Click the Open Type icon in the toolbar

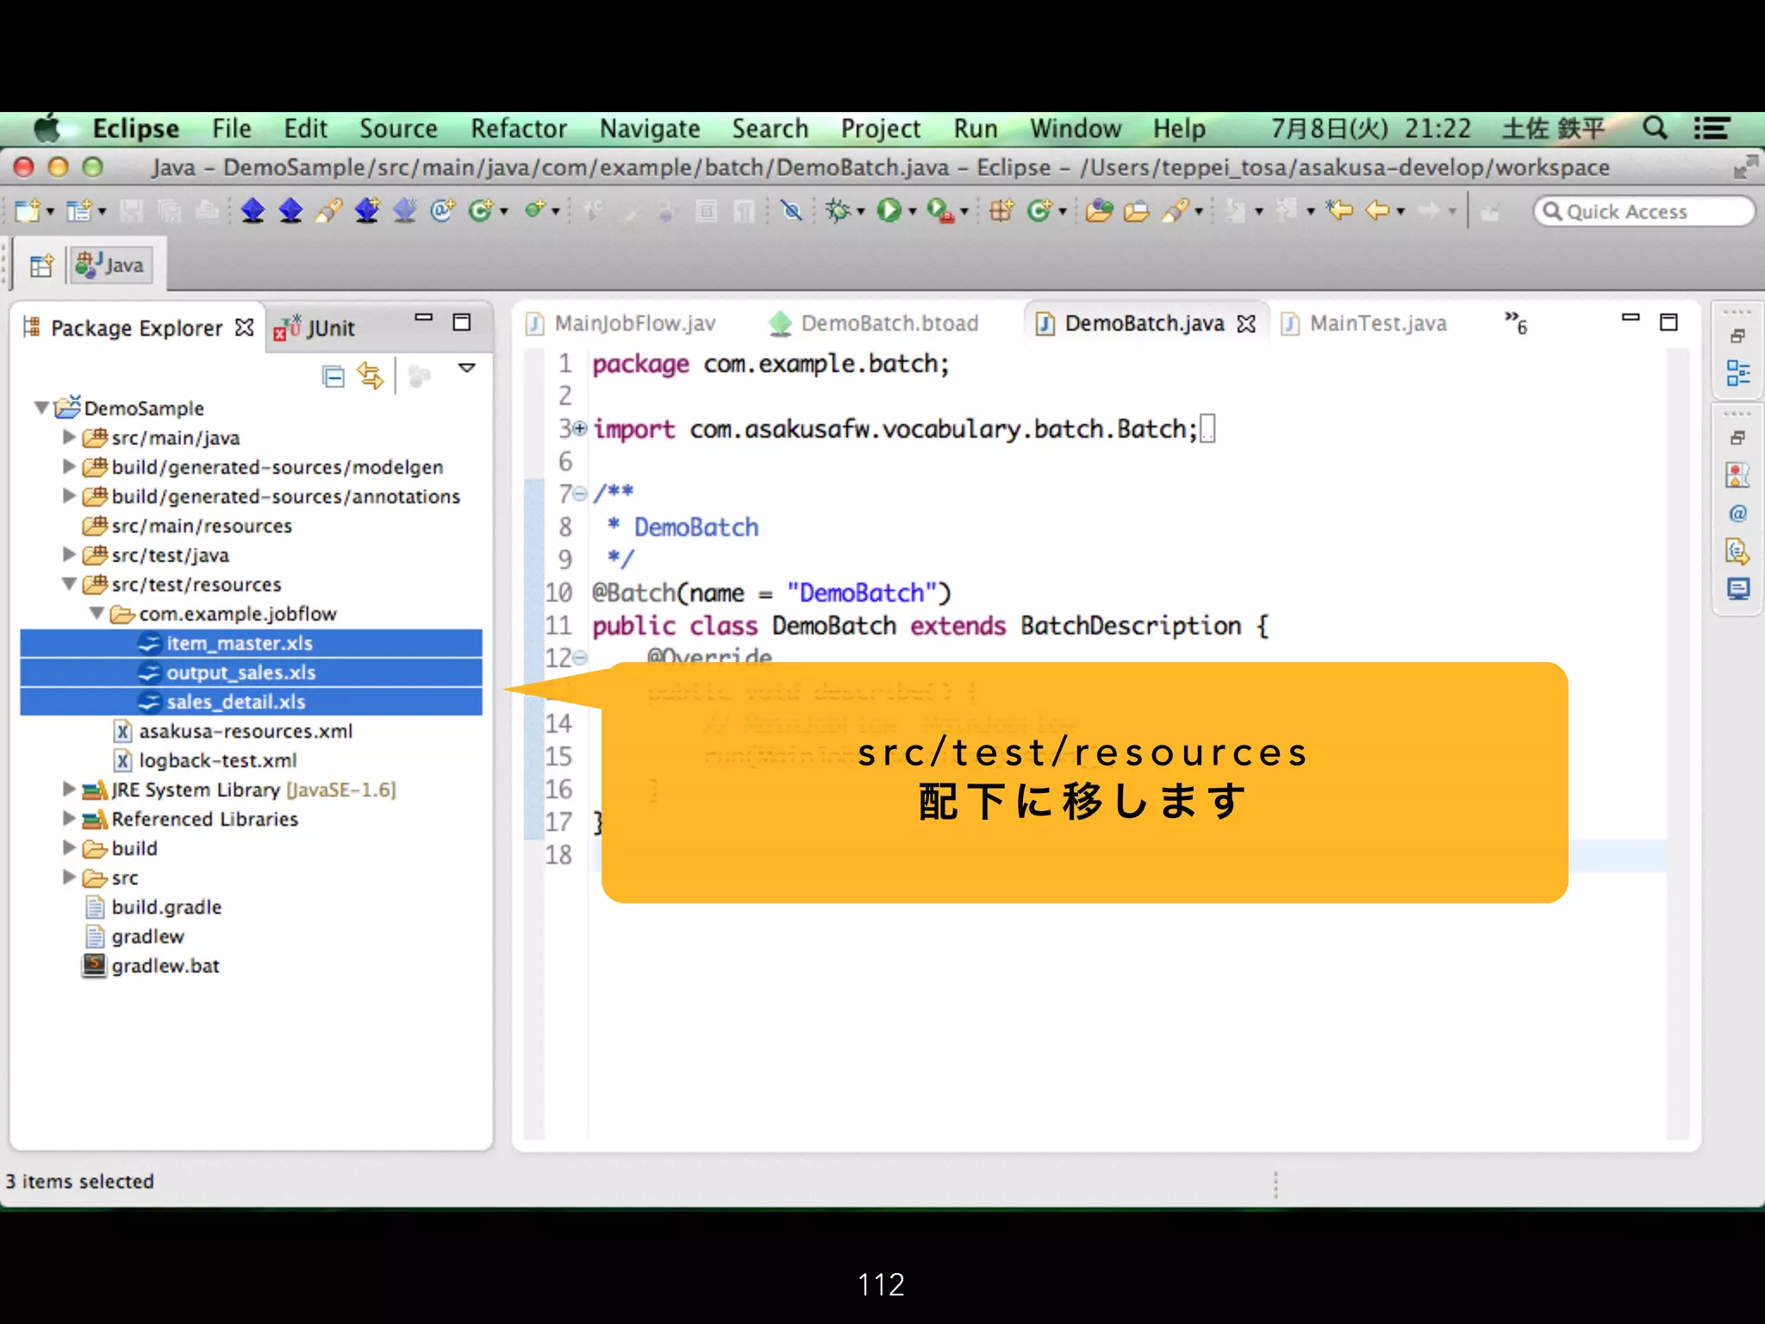tap(1098, 210)
